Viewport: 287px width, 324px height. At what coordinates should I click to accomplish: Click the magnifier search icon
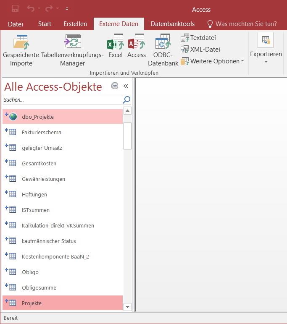point(126,100)
